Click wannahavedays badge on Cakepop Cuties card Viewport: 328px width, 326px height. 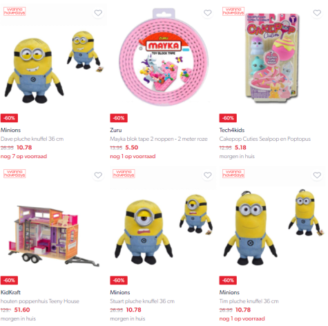[233, 11]
